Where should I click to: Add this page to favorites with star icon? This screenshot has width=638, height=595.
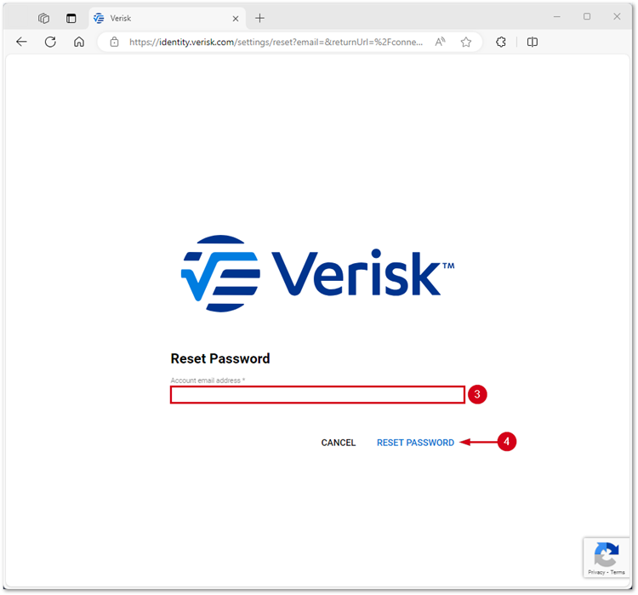466,42
